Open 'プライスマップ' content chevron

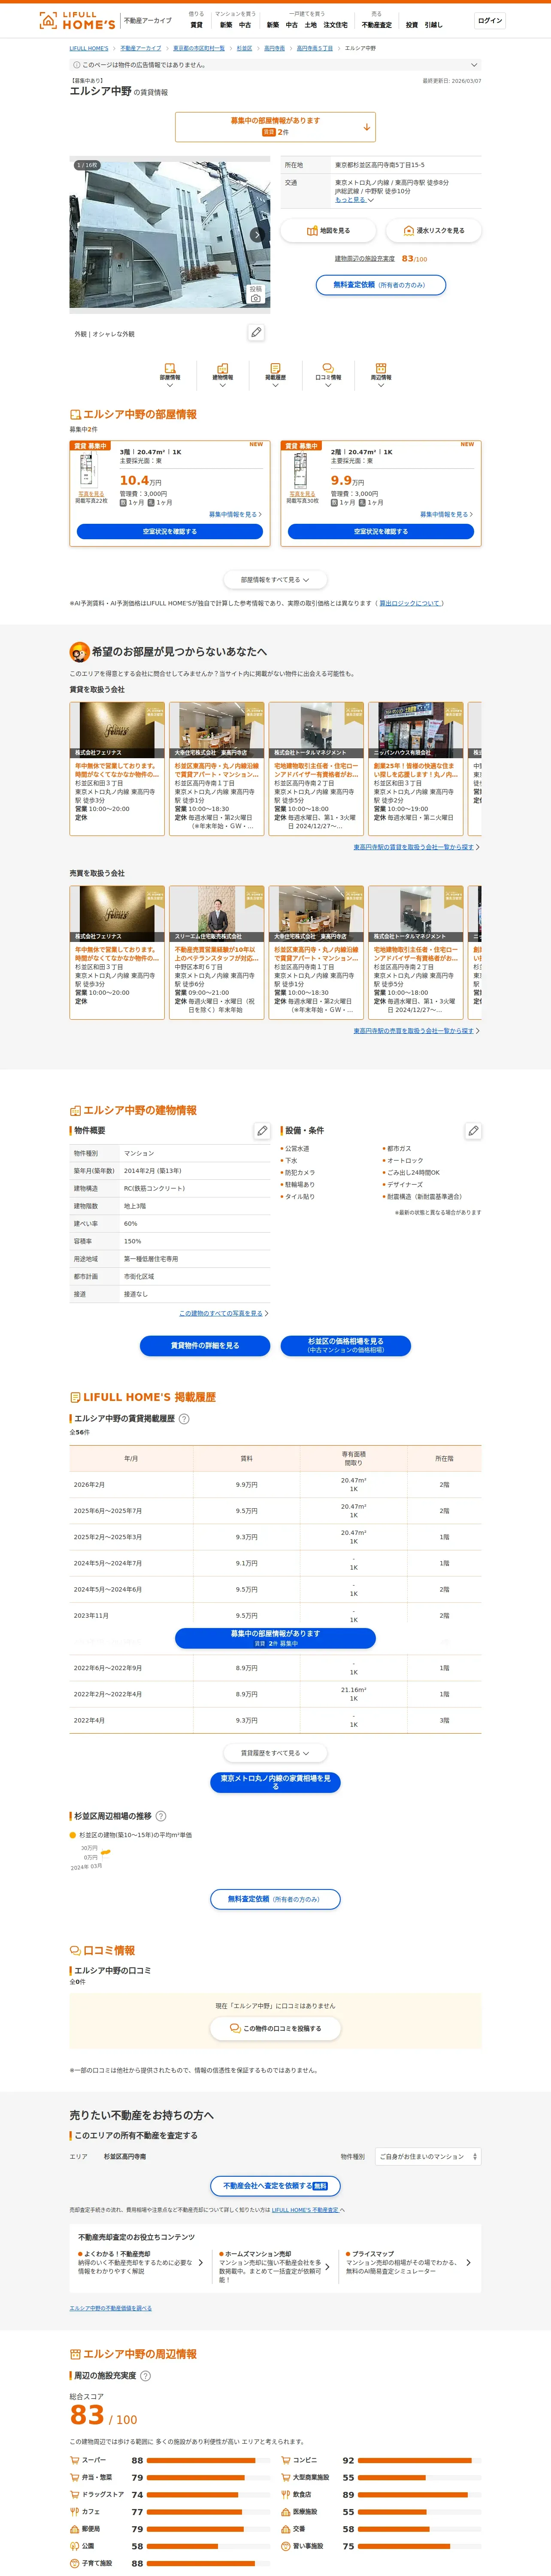point(468,2263)
